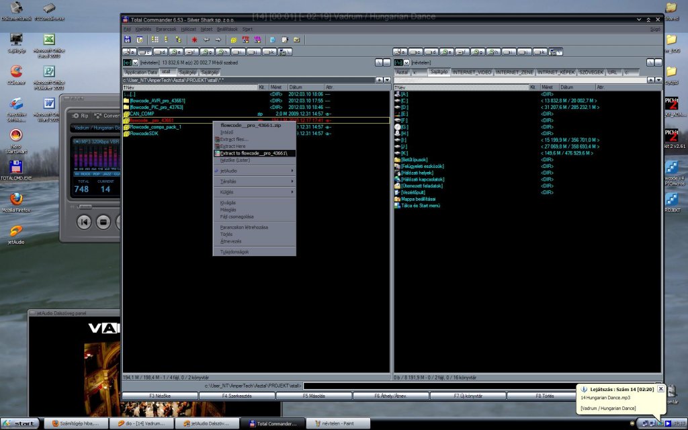The height and width of the screenshot is (430, 688).
Task: Click the jetAudio stop button
Action: (x=103, y=222)
